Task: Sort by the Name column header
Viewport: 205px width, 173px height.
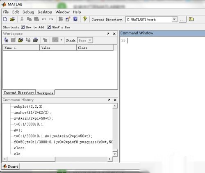Action: (x=21, y=48)
